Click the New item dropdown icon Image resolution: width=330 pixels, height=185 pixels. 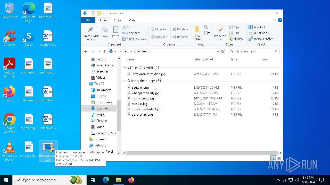[206, 27]
